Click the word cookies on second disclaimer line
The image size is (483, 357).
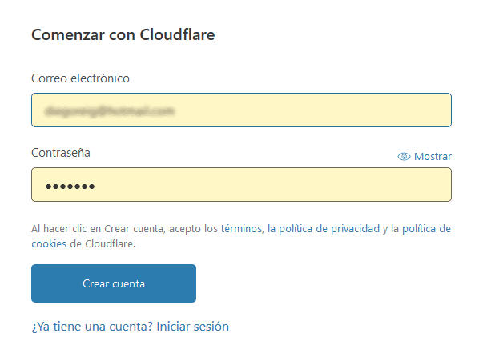click(x=48, y=244)
